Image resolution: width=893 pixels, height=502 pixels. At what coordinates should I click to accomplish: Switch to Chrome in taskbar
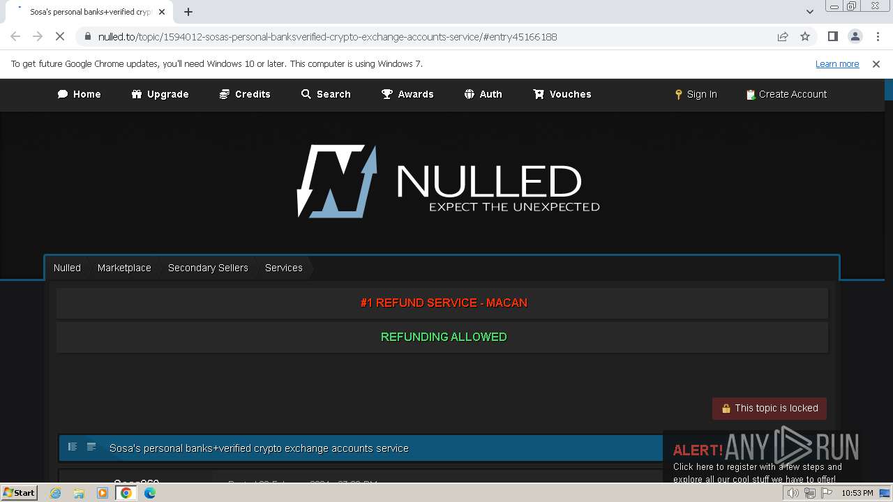point(126,493)
